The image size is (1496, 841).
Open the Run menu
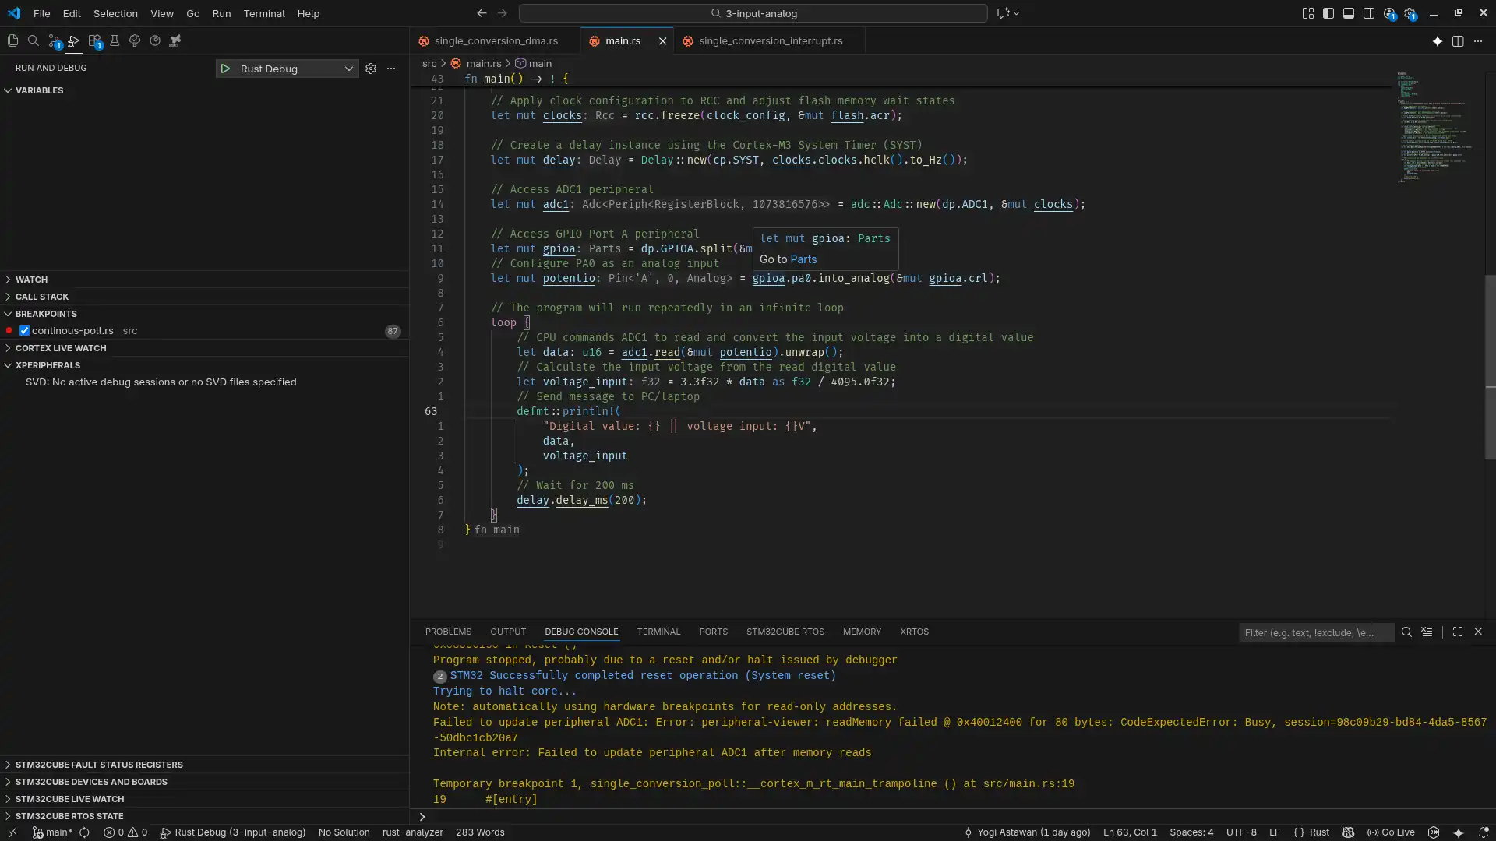pos(222,13)
